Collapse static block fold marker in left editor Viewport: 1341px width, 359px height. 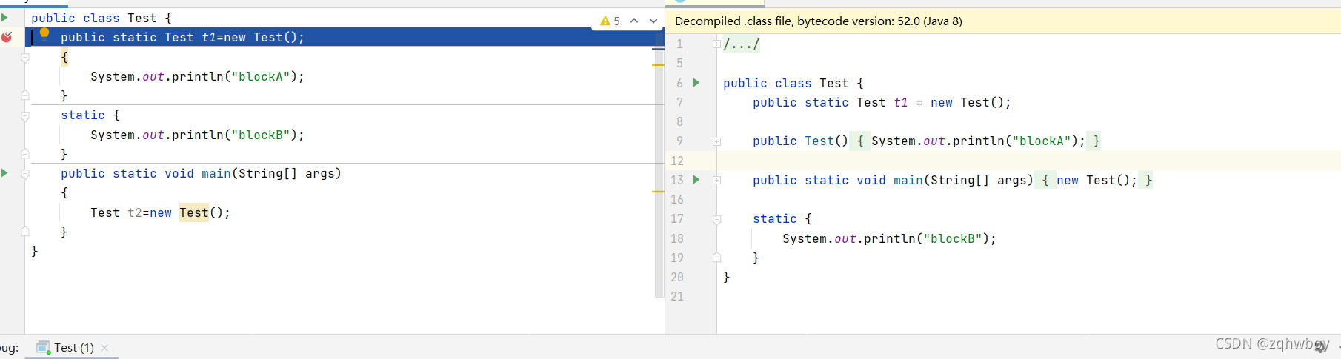(x=25, y=115)
